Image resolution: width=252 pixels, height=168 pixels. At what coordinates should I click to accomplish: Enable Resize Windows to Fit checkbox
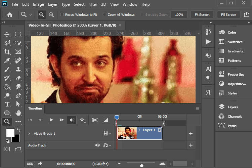pyautogui.click(x=62, y=15)
